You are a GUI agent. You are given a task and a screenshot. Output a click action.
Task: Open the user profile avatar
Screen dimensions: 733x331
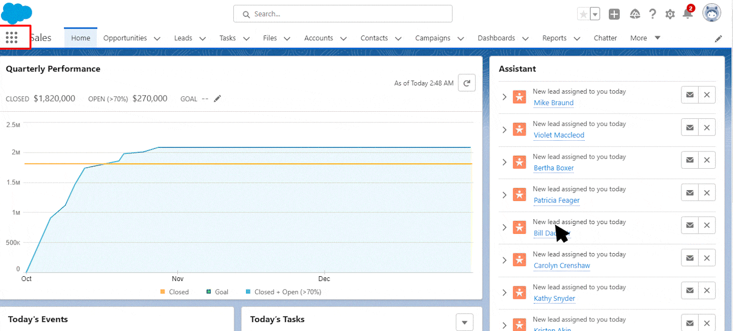pos(712,13)
